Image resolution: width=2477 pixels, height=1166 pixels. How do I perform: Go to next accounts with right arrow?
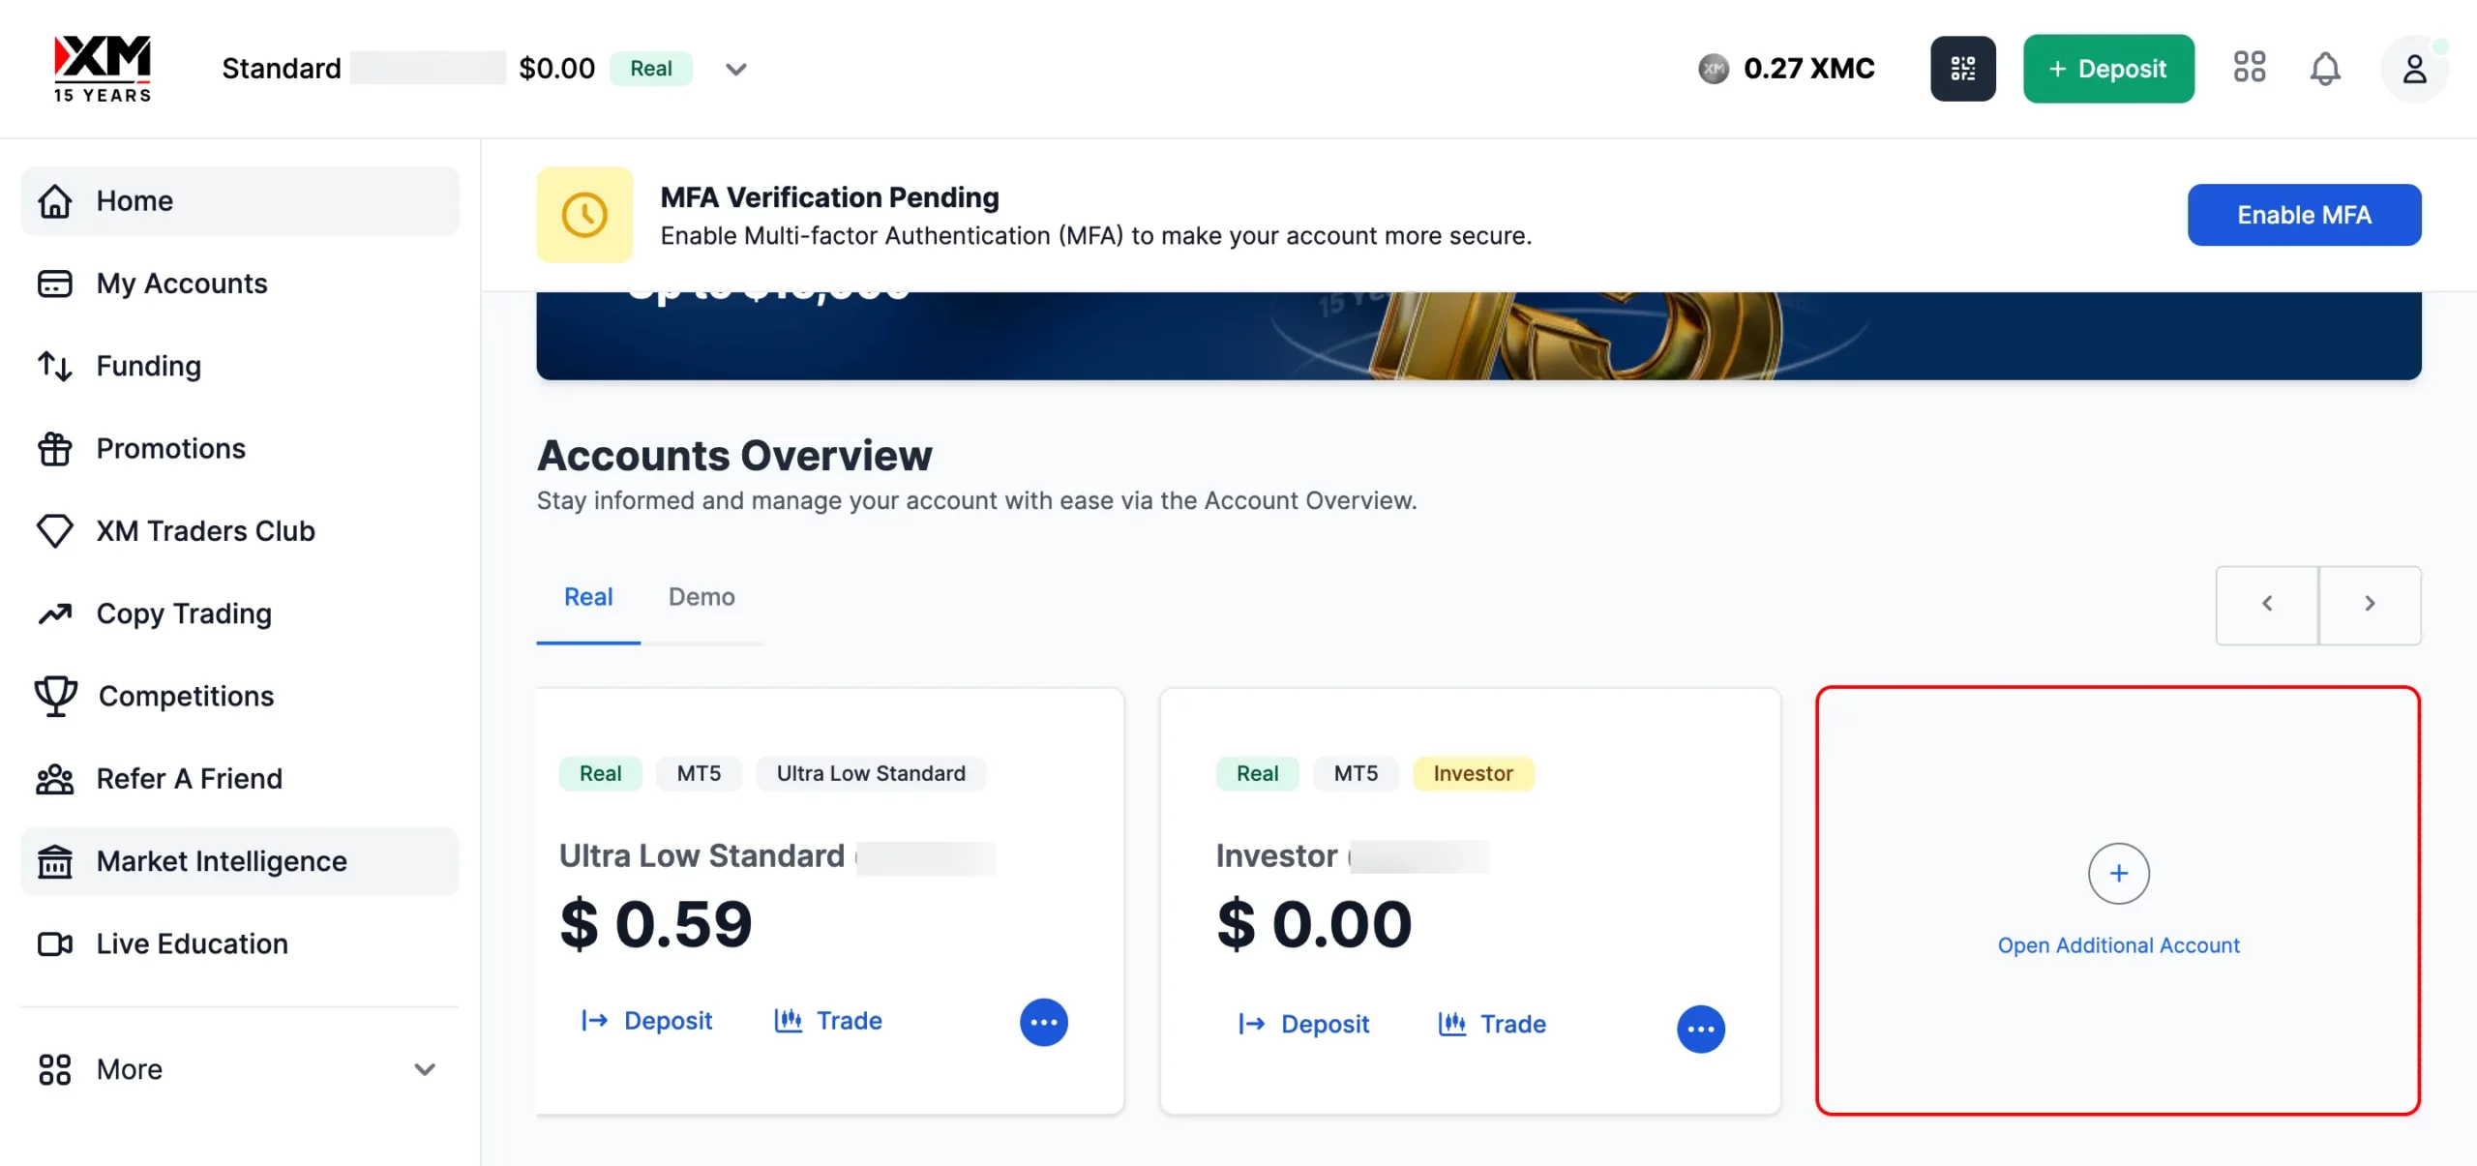point(2370,604)
